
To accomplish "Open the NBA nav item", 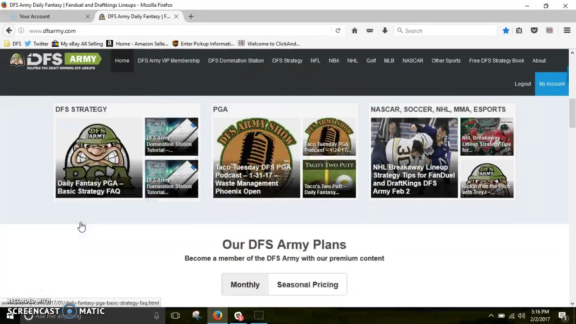I will (x=334, y=61).
